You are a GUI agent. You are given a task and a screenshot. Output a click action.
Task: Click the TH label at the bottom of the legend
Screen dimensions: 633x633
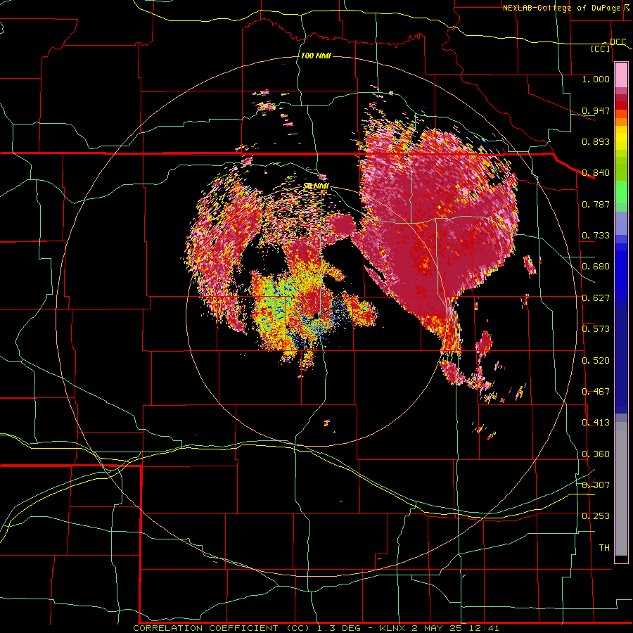coord(604,548)
